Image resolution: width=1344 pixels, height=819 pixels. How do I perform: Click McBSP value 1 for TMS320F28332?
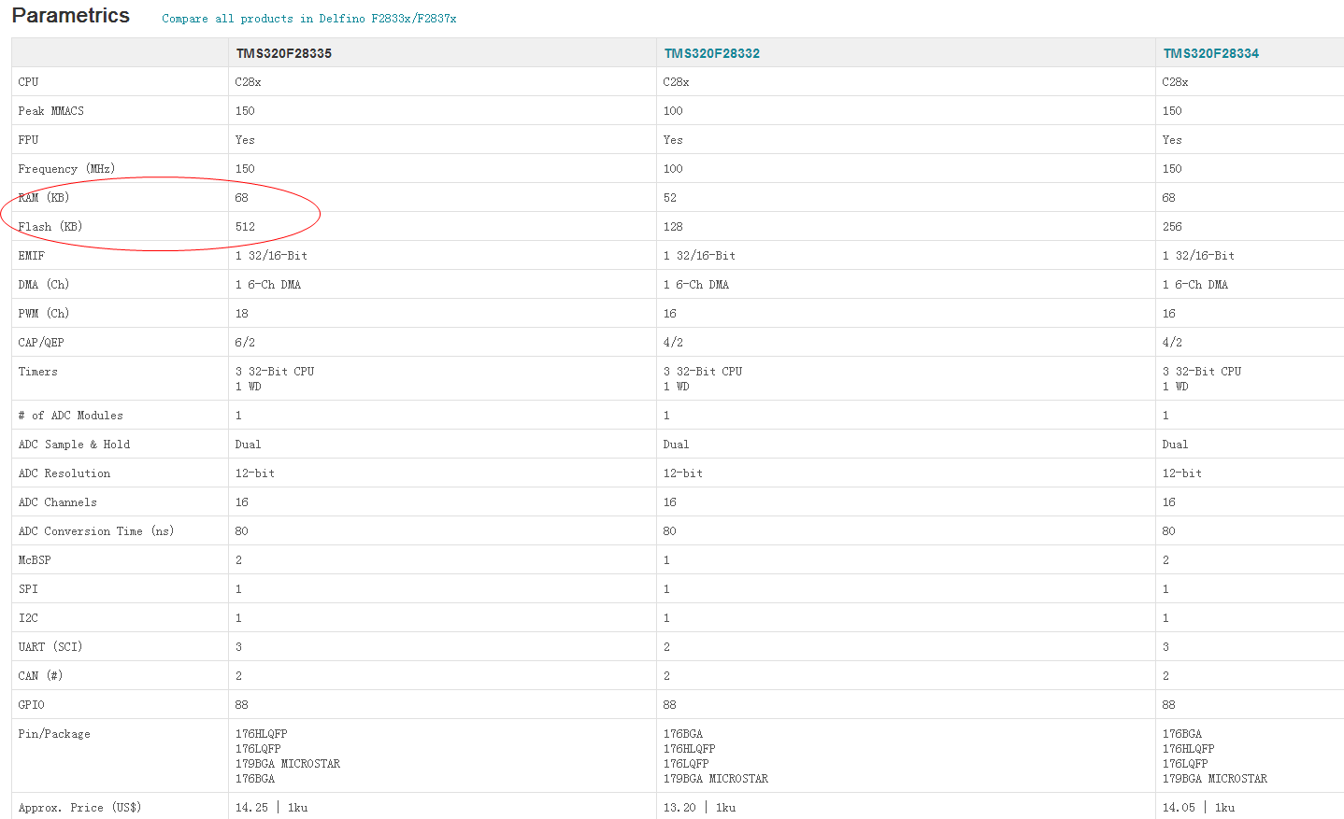point(666,560)
